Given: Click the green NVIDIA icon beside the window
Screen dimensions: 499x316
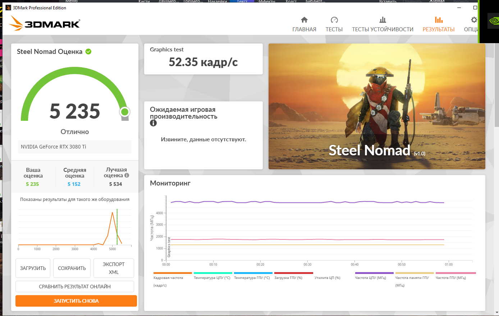Looking at the screenshot, I should (x=494, y=21).
